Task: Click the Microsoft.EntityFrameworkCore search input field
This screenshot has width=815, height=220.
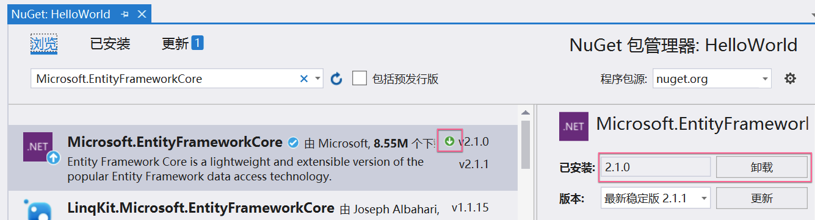Action: click(165, 79)
